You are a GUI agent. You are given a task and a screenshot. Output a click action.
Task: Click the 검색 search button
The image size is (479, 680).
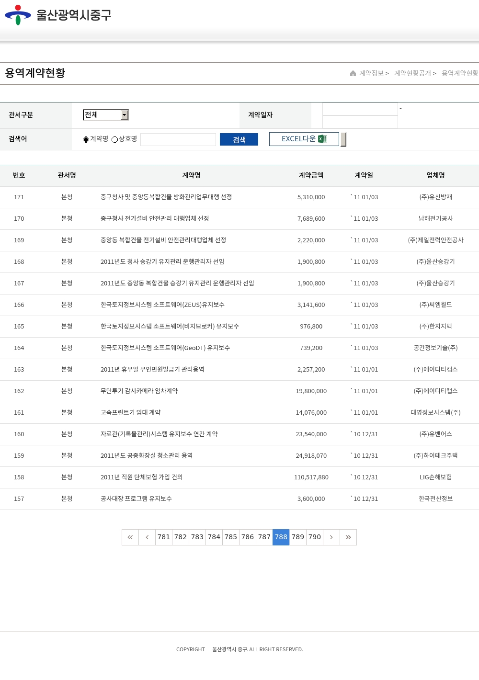point(239,139)
